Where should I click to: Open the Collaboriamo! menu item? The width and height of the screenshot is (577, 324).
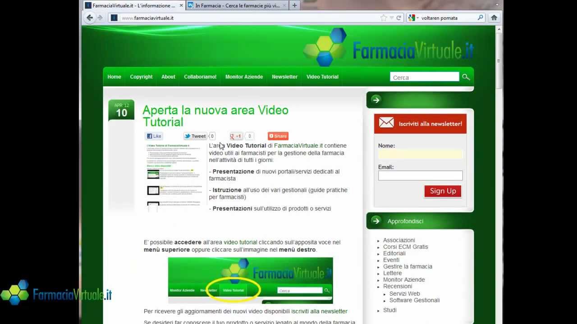pyautogui.click(x=200, y=76)
